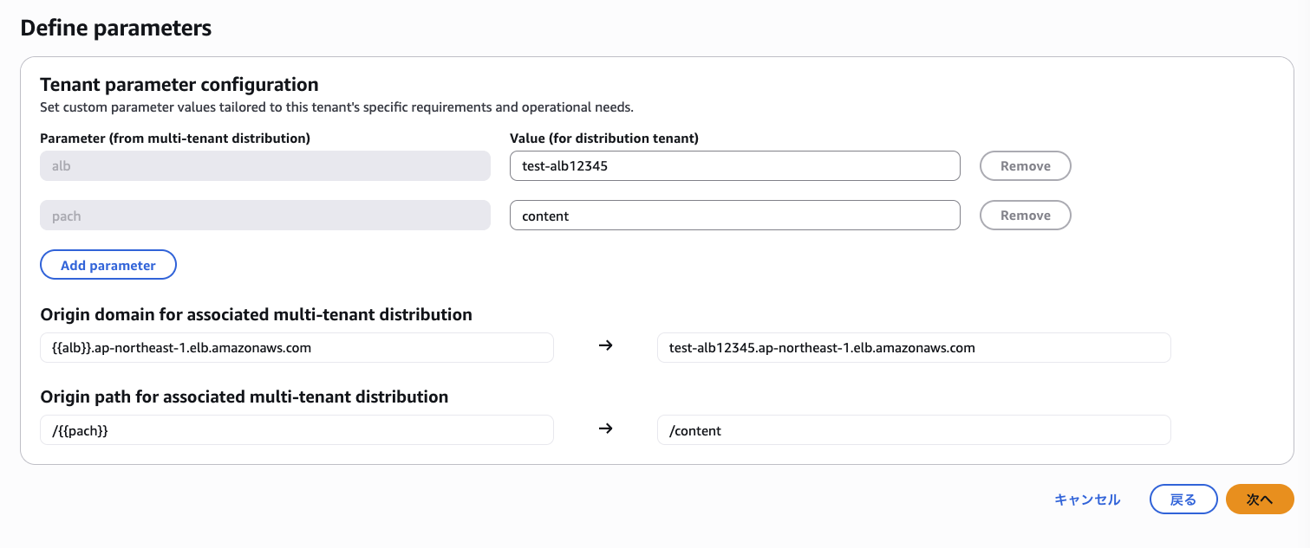Remove the pach parameter row
The height and width of the screenshot is (548, 1310).
pyautogui.click(x=1025, y=216)
